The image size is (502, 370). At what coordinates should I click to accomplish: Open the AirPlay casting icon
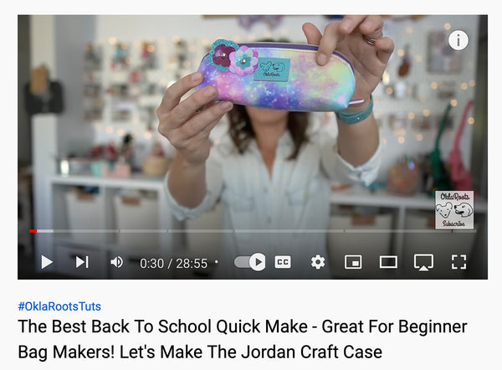point(423,262)
